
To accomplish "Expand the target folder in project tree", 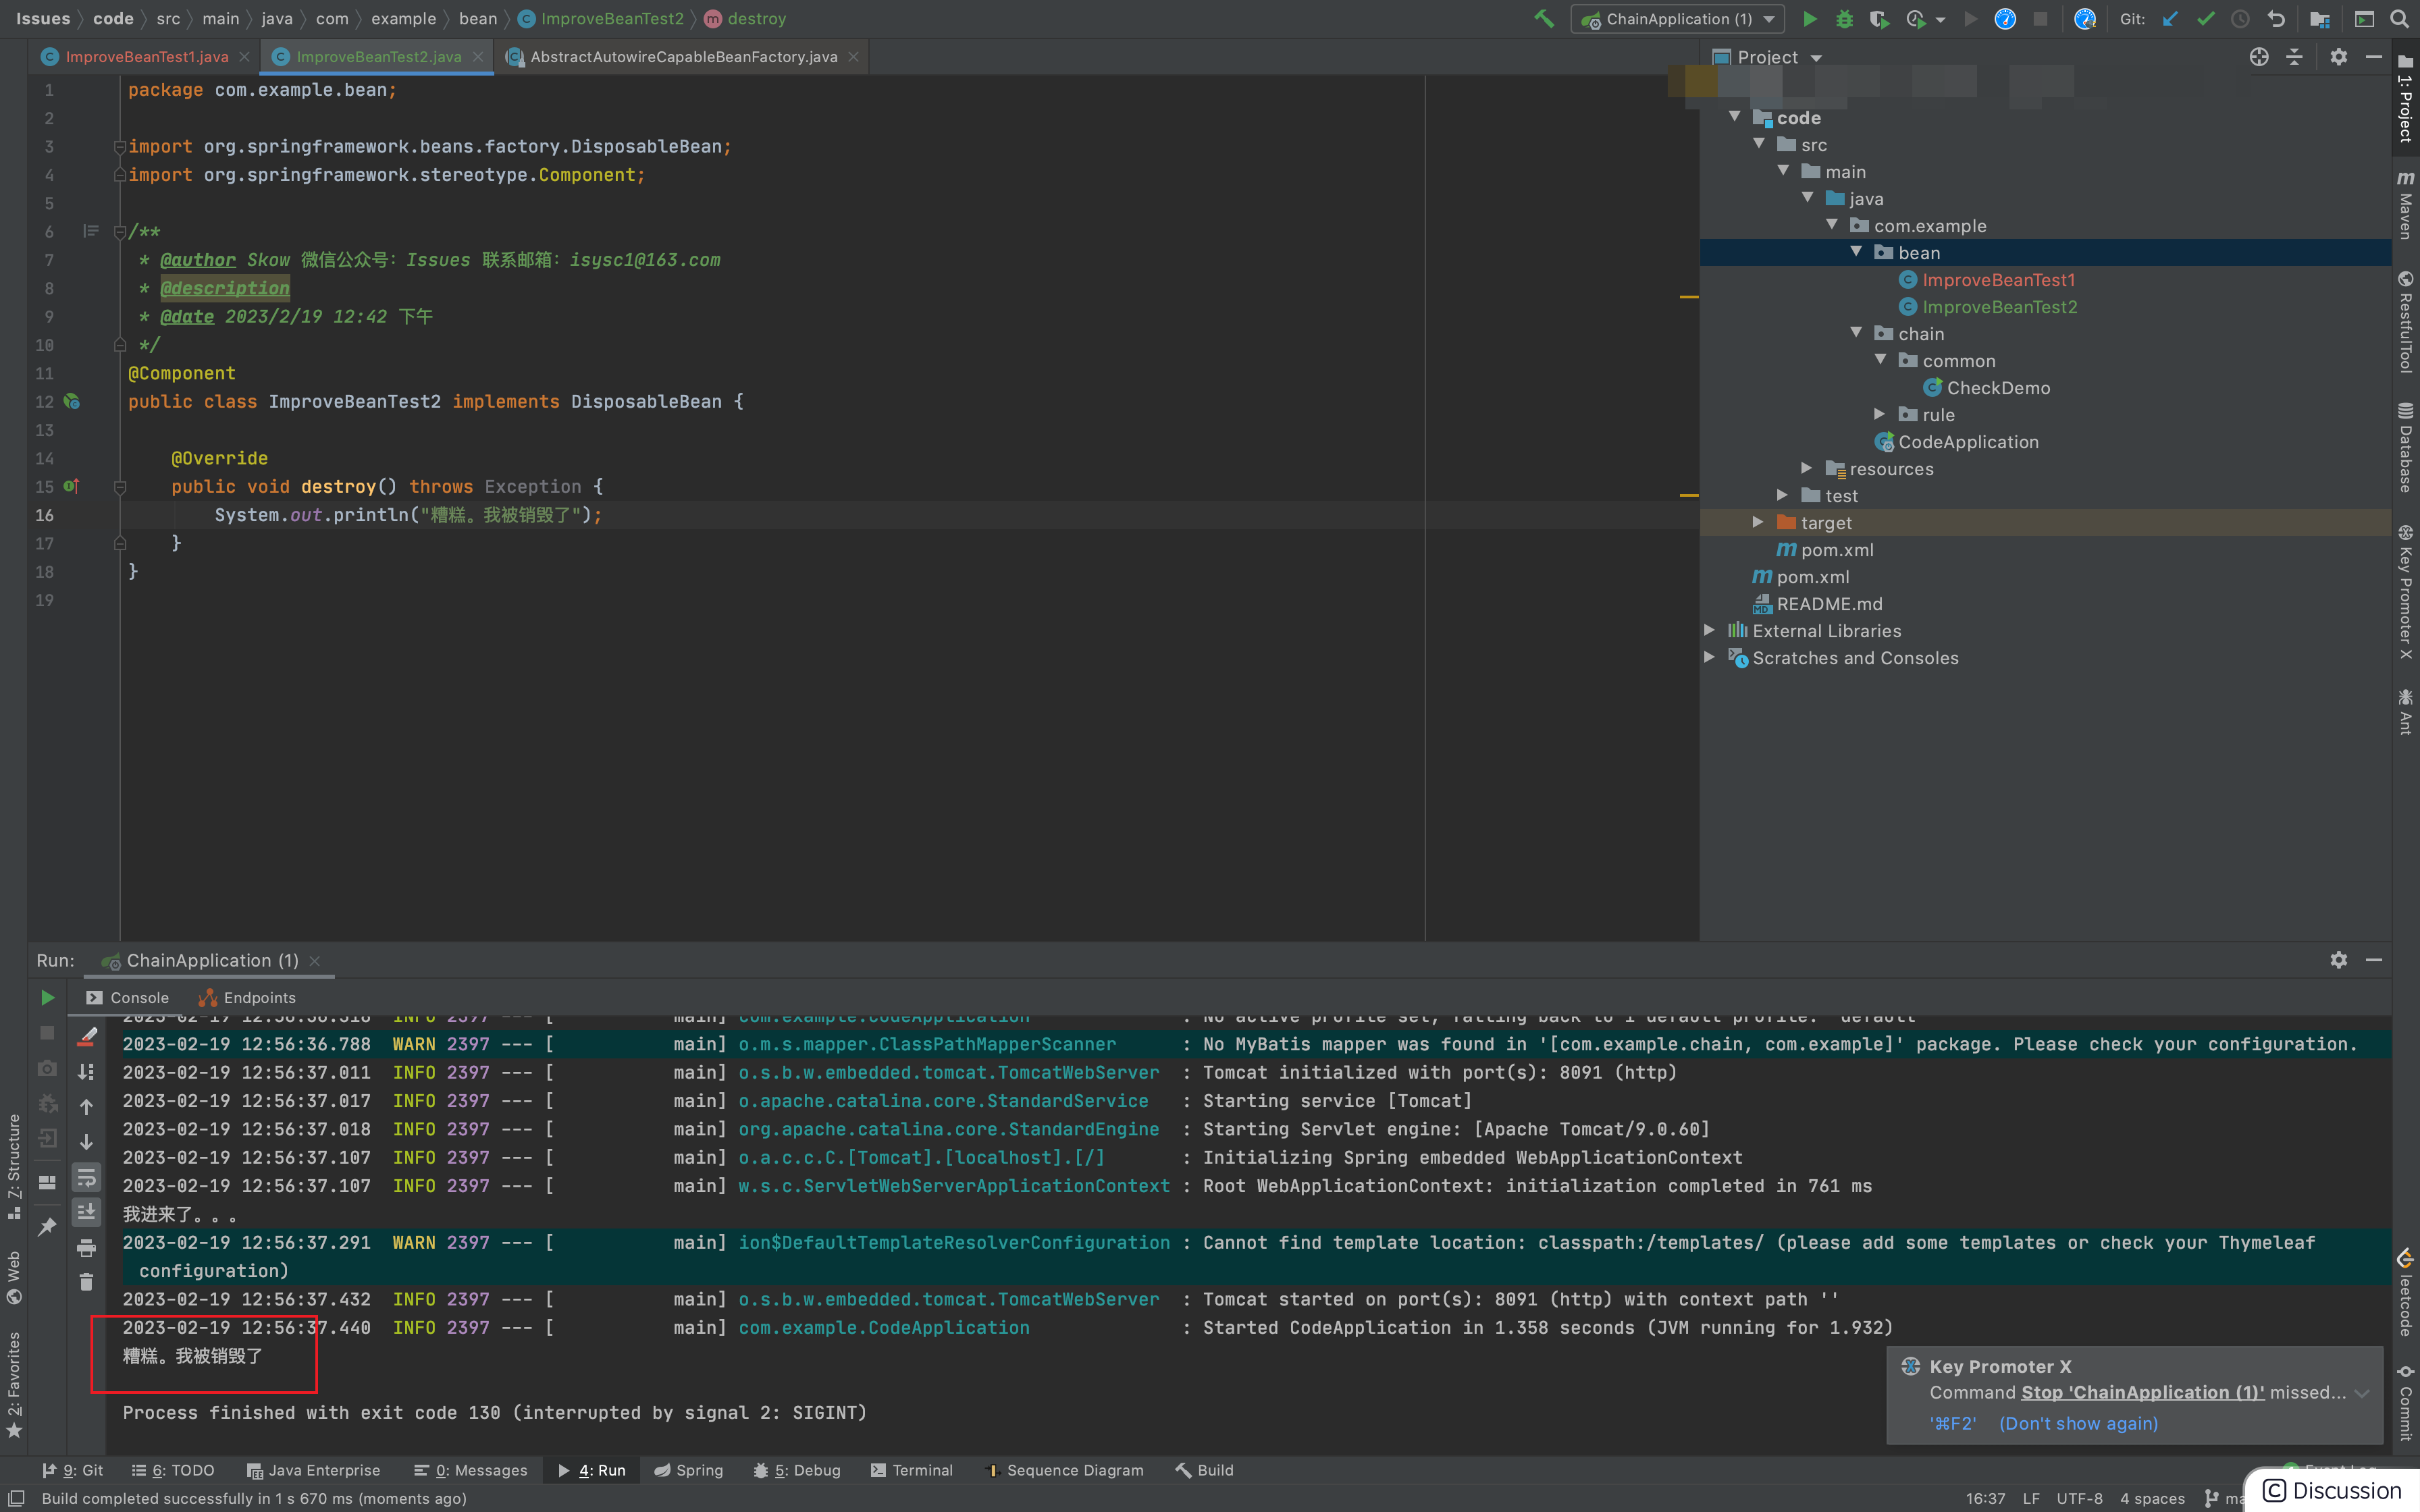I will coord(1758,523).
